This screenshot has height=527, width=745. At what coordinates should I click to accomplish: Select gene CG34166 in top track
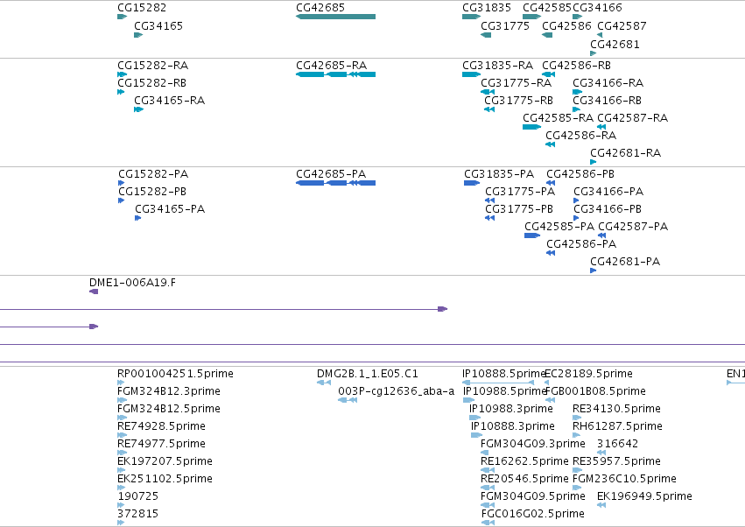577,17
